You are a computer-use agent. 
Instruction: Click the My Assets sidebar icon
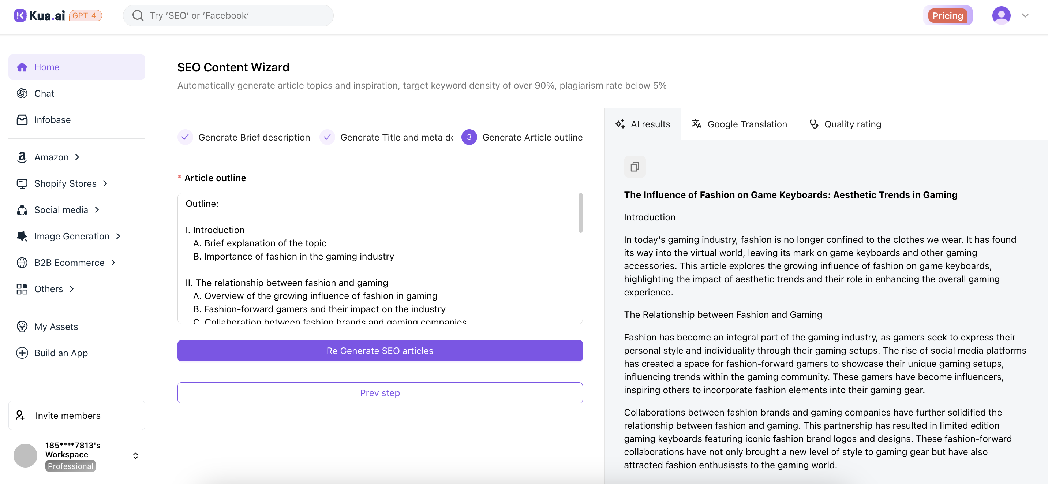tap(22, 327)
